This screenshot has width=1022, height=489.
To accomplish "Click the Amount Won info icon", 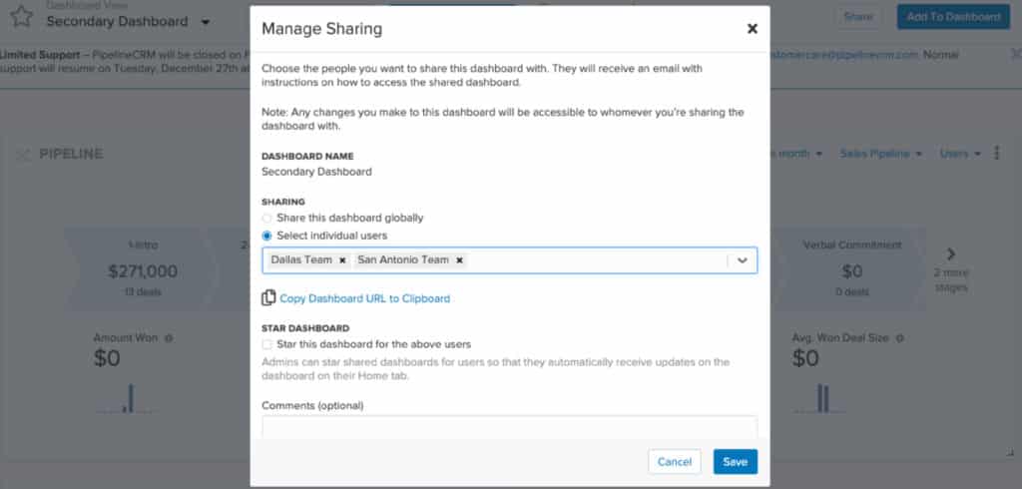I will tap(168, 338).
